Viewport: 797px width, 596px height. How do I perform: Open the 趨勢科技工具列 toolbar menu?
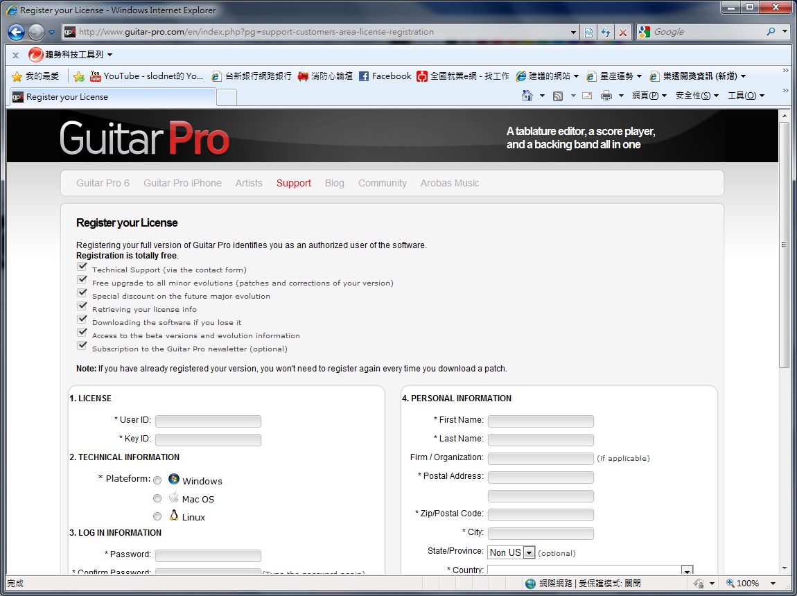[x=71, y=54]
